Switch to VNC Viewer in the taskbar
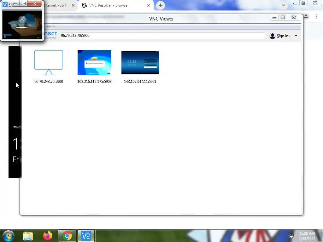The width and height of the screenshot is (323, 242). tap(86, 236)
